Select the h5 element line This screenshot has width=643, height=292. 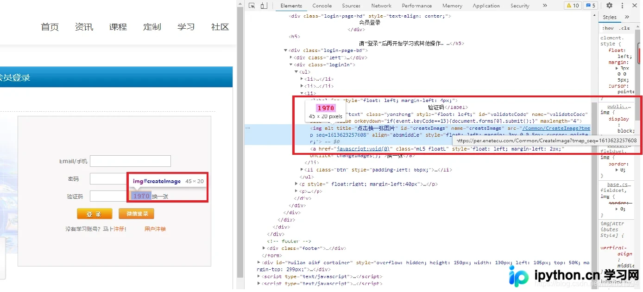click(x=295, y=37)
